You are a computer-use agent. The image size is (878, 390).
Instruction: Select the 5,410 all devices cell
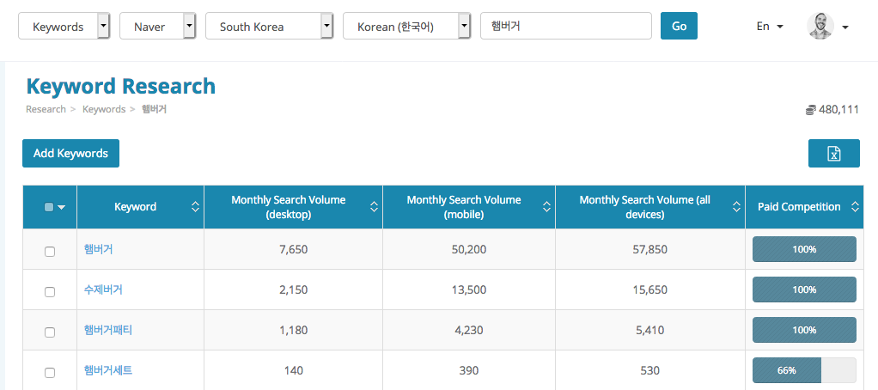[649, 330]
